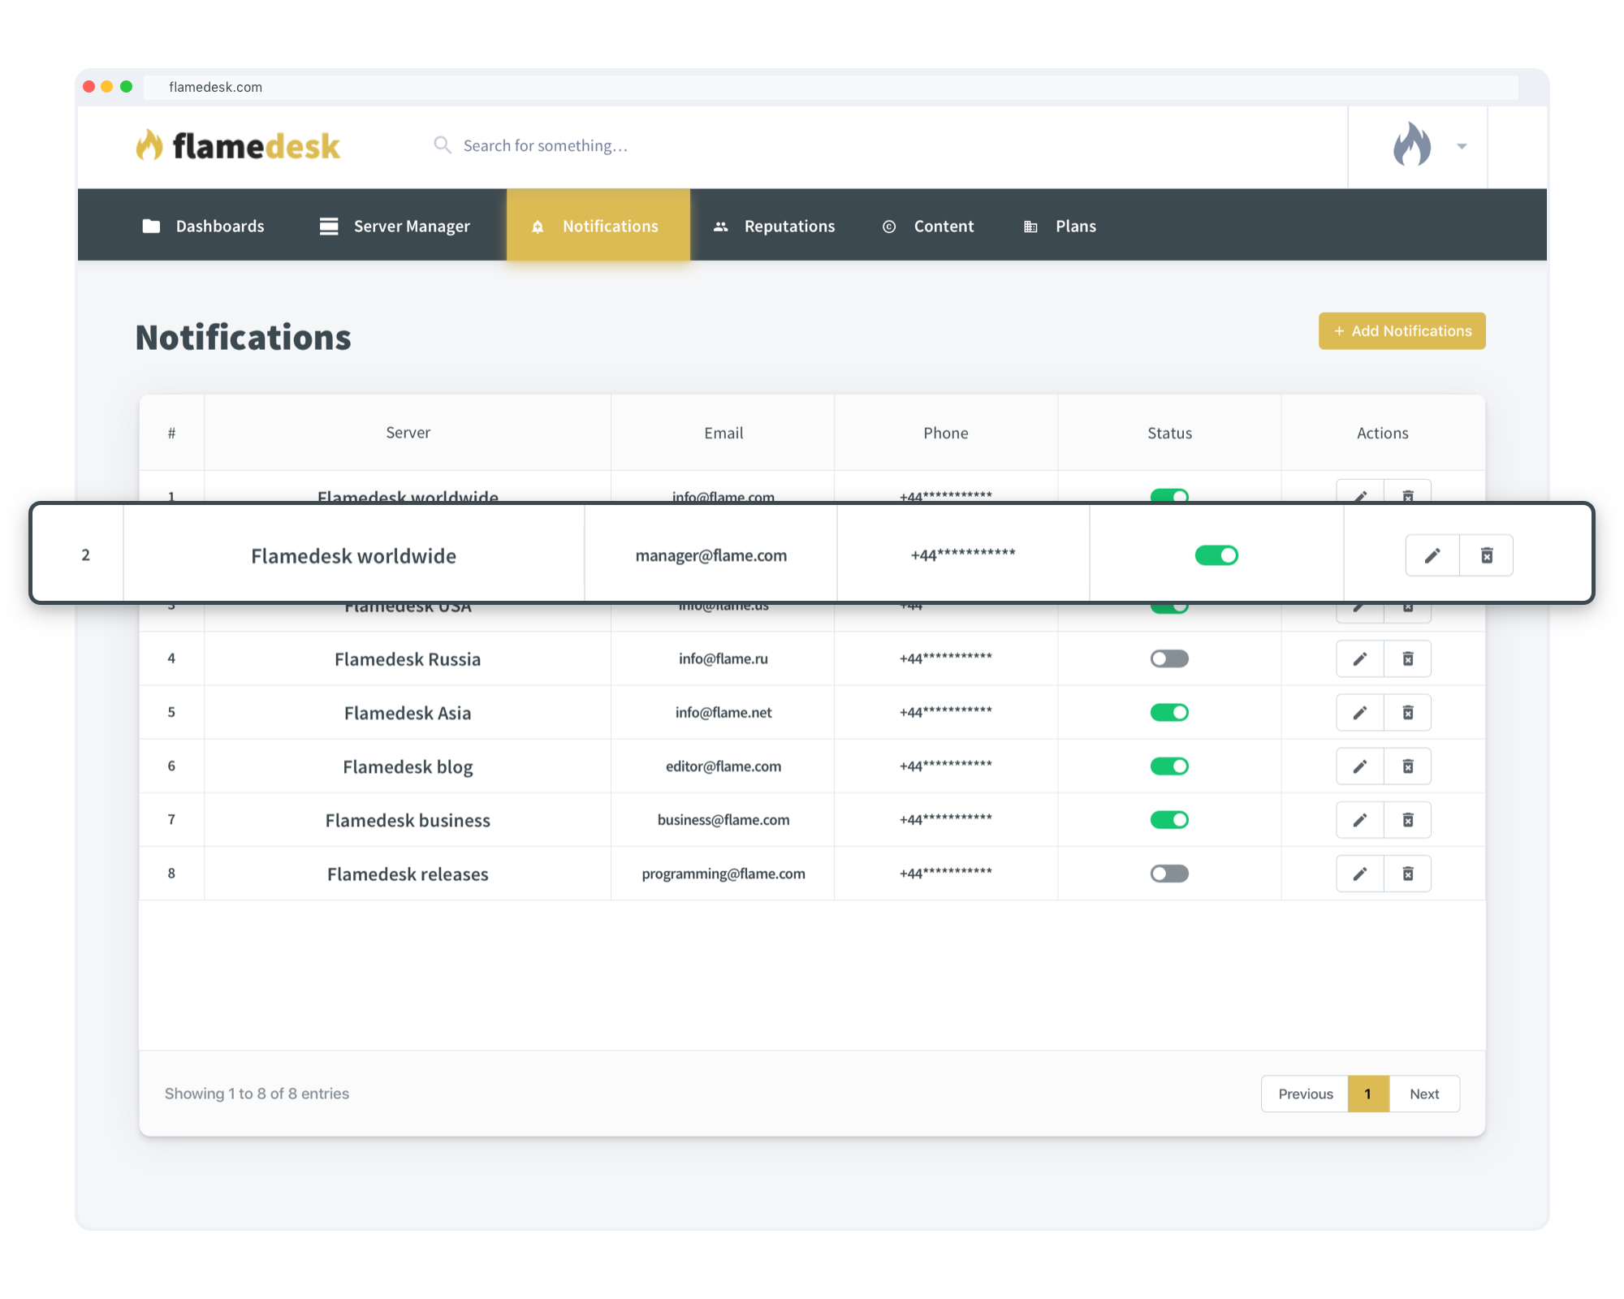This screenshot has height=1299, width=1624.
Task: Open the Server Manager menu
Action: [395, 226]
